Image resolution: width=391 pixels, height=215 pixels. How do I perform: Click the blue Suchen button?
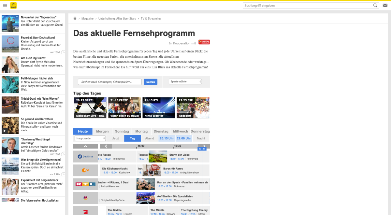tap(151, 82)
